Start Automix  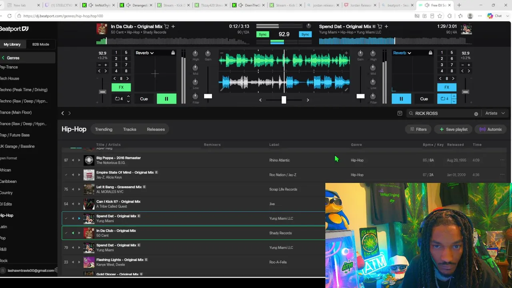point(490,129)
